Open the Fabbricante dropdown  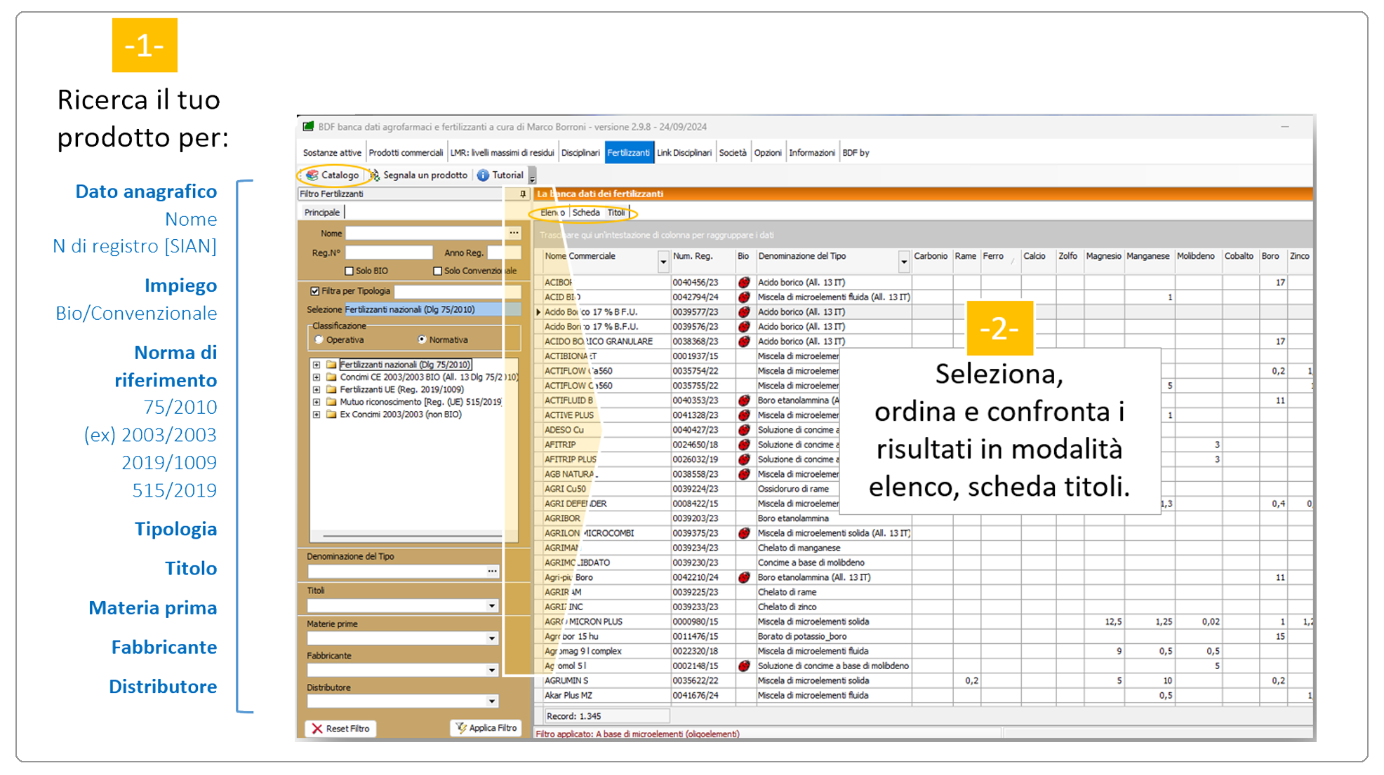(x=492, y=670)
